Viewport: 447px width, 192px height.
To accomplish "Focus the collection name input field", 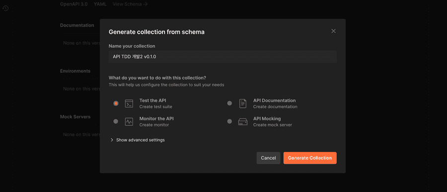I will (223, 57).
